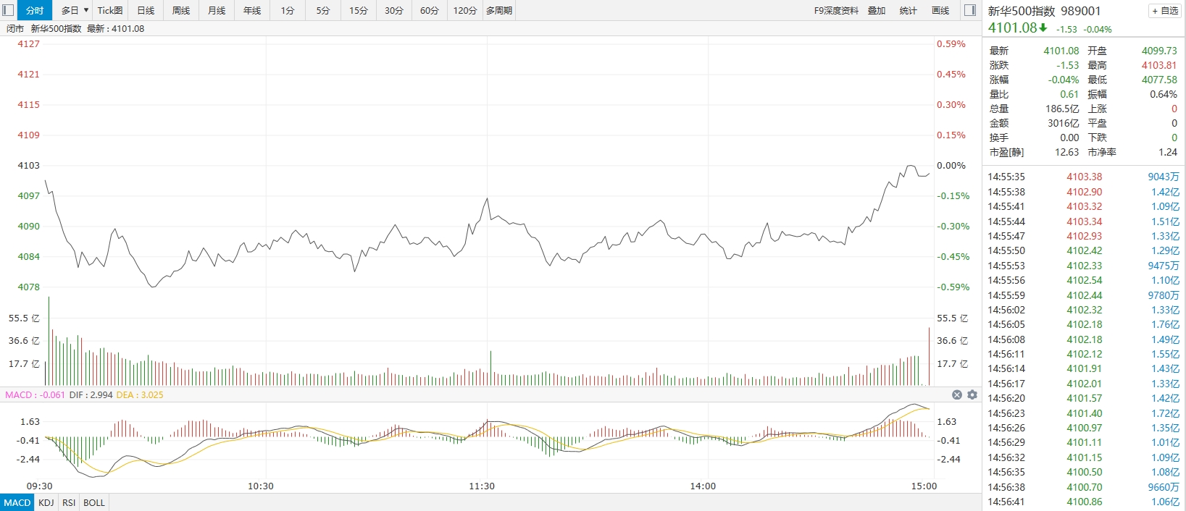1186x511 pixels.
Task: Select the 周线 weekly chart
Action: 181,11
